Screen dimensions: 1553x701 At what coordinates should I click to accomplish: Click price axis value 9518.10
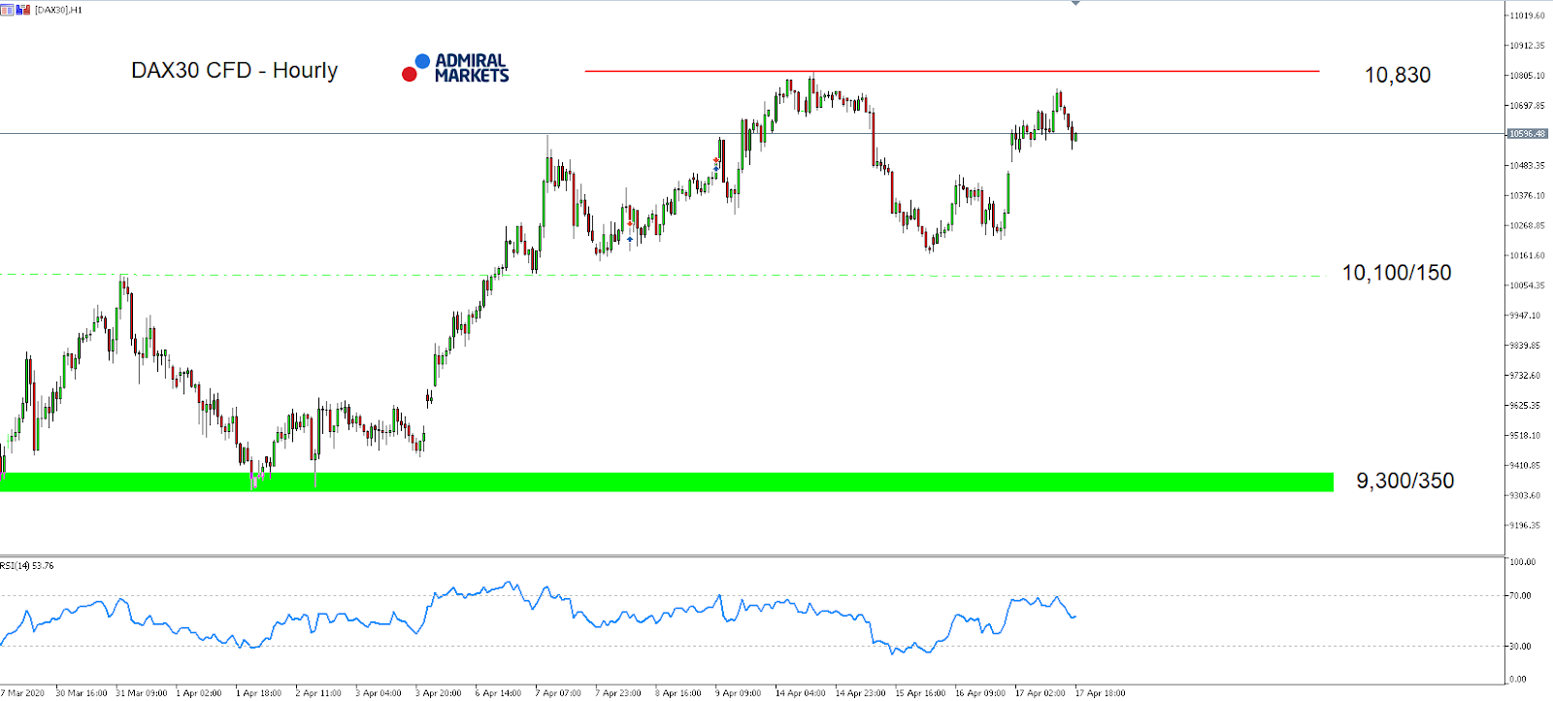[x=1525, y=436]
